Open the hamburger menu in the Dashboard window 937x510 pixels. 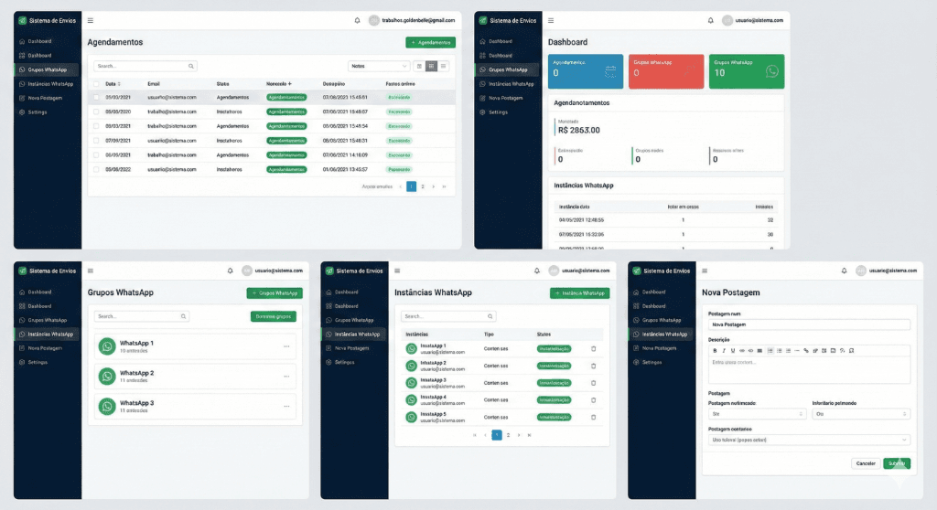(x=551, y=20)
